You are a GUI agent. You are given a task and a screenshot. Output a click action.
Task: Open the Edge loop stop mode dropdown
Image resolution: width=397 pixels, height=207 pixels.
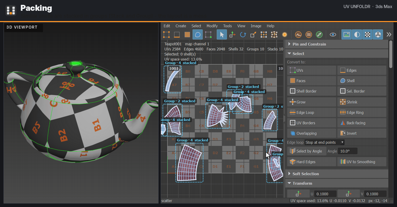[x=324, y=142]
